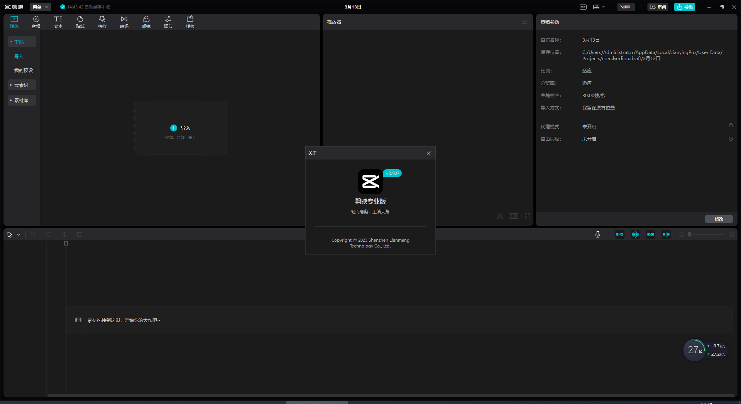This screenshot has width=741, height=404.
Task: Open the keyboard shortcuts icon
Action: click(583, 7)
